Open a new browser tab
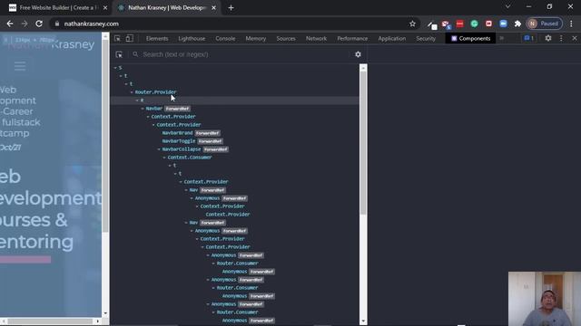 click(x=231, y=8)
